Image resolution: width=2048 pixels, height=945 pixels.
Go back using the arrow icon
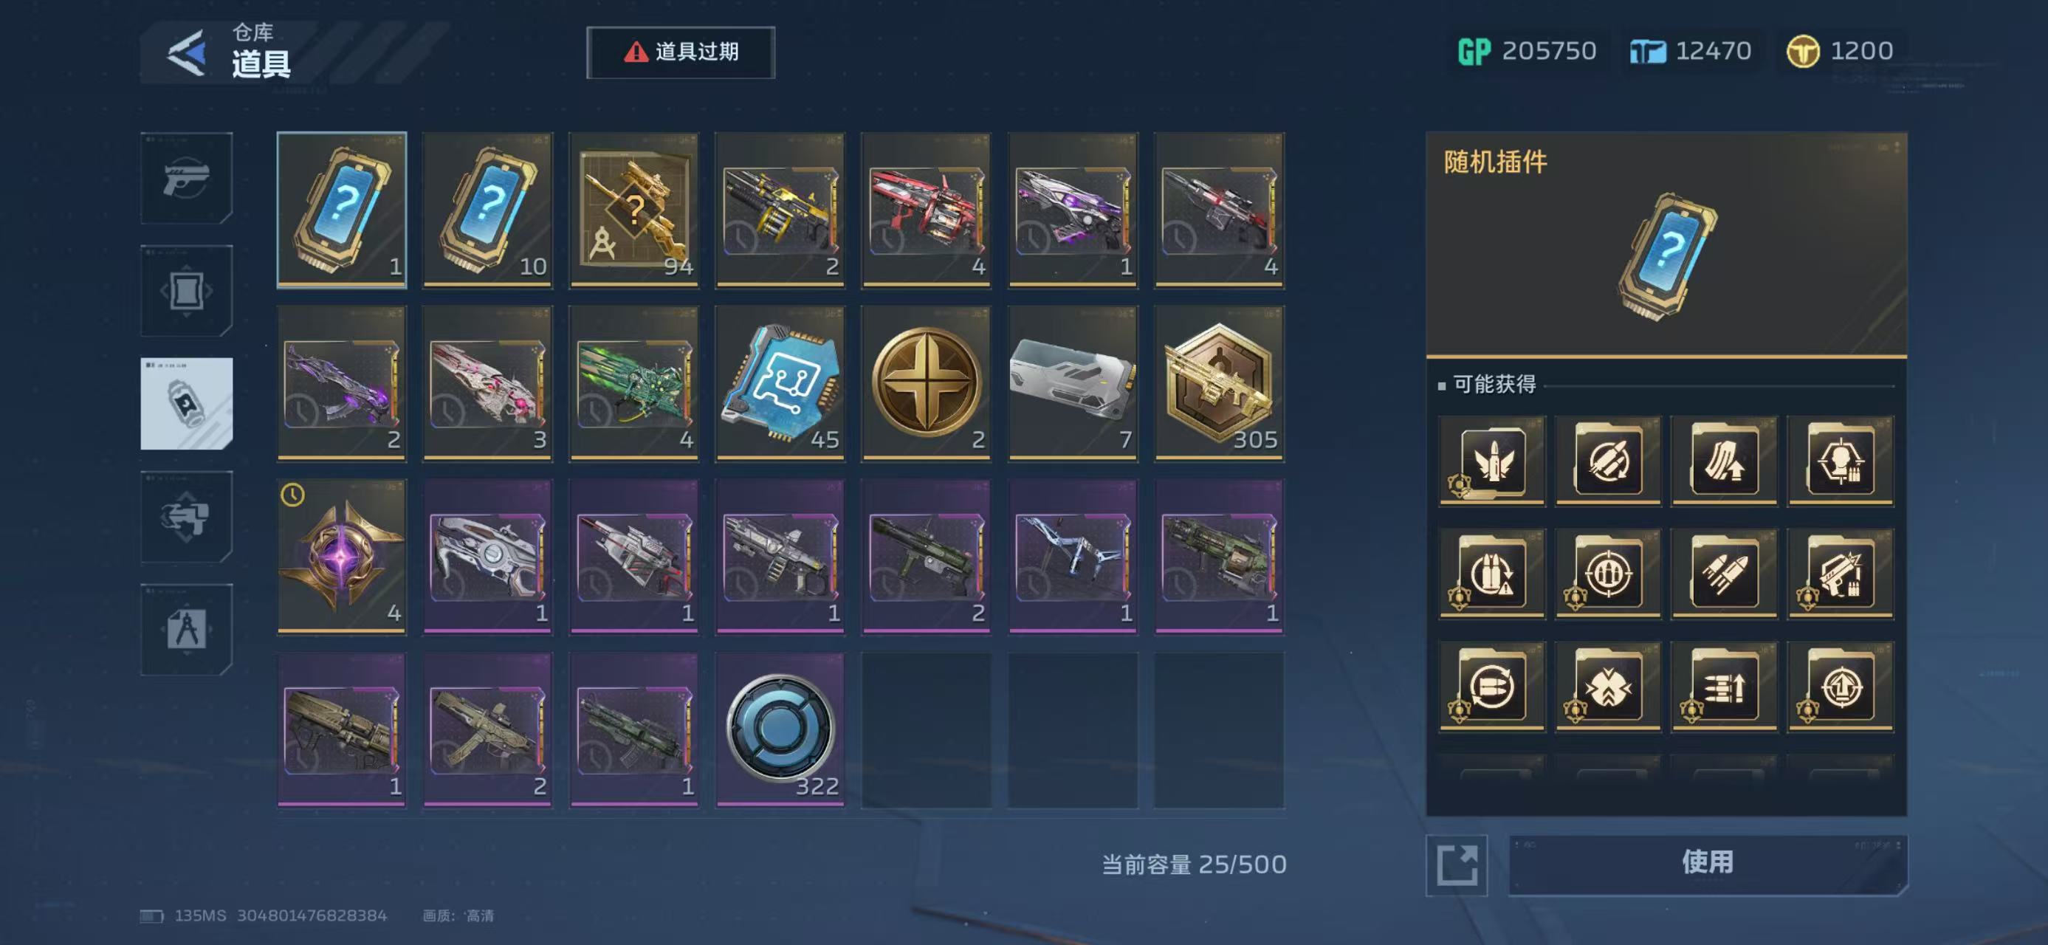187,52
